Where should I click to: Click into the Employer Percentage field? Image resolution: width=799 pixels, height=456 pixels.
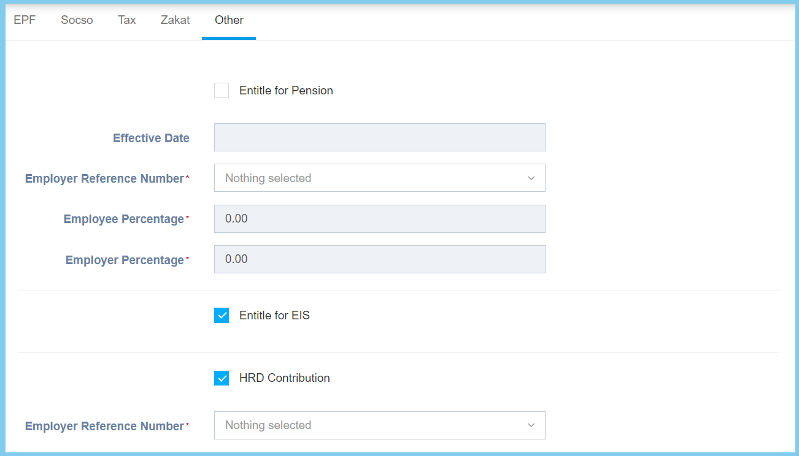coord(379,259)
